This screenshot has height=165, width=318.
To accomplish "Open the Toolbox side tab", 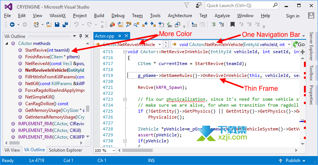I will point(311,73).
